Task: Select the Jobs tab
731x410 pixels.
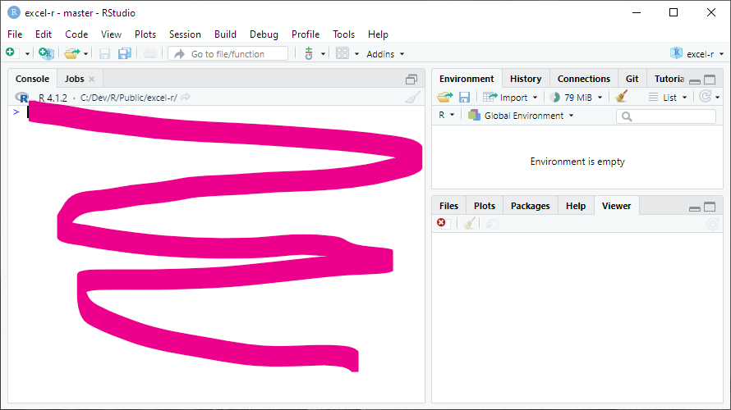Action: click(75, 79)
